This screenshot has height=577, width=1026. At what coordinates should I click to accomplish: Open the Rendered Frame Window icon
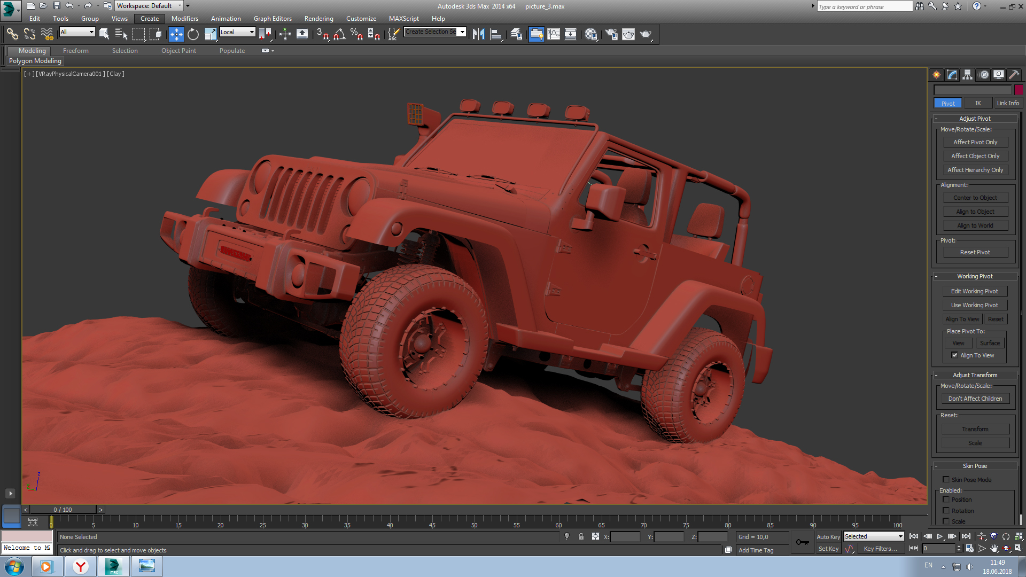coord(628,34)
